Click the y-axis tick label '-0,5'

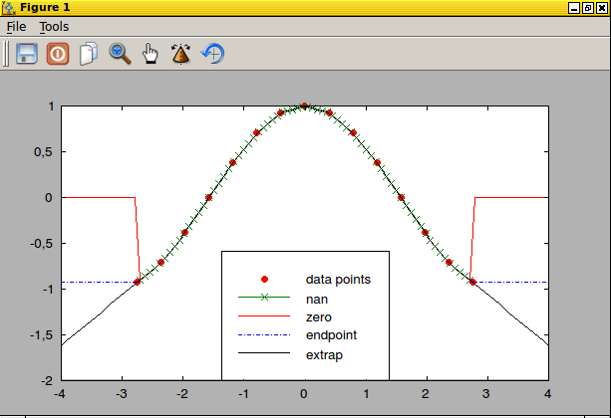point(41,244)
